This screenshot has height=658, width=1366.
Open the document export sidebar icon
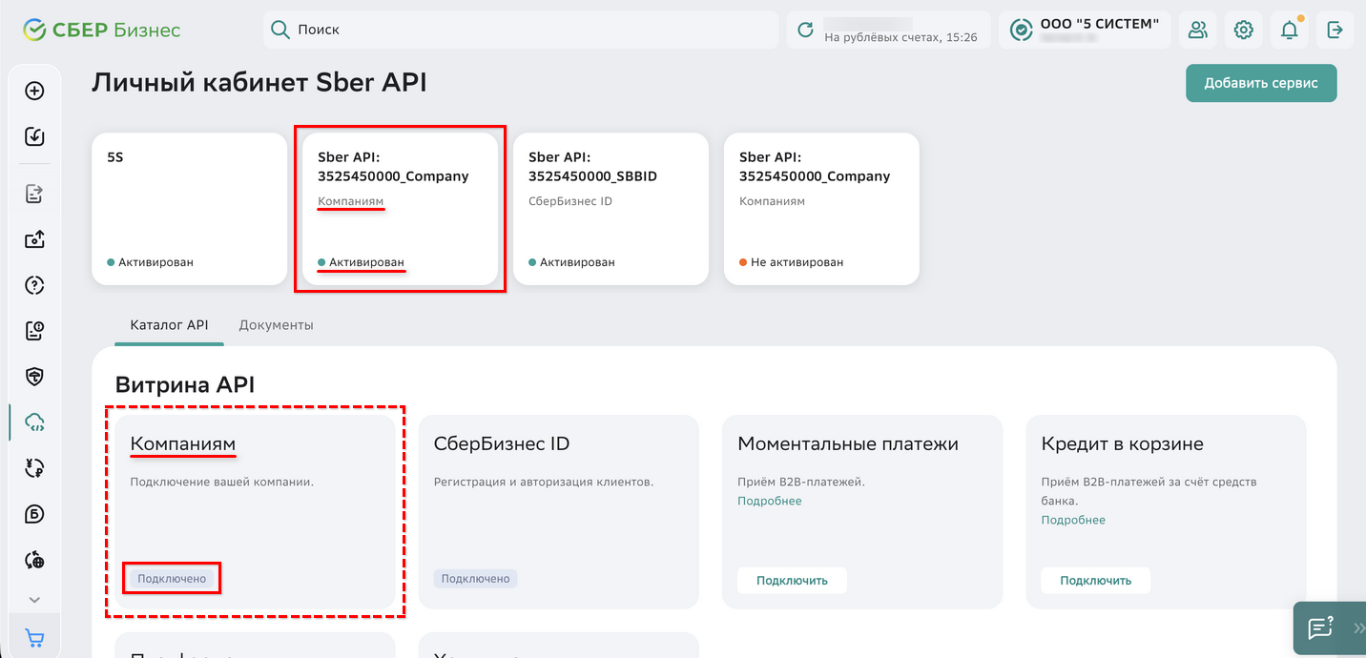pos(34,194)
